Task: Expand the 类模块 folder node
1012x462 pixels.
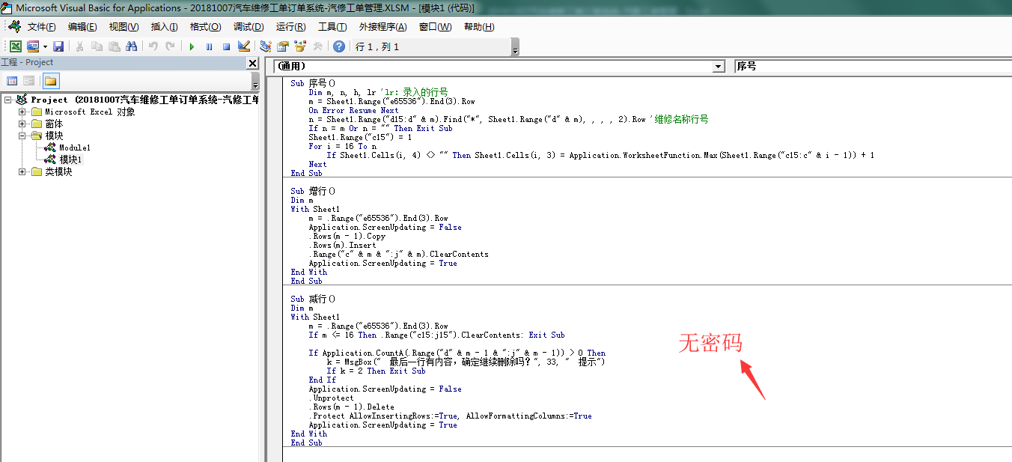Action: click(x=22, y=171)
